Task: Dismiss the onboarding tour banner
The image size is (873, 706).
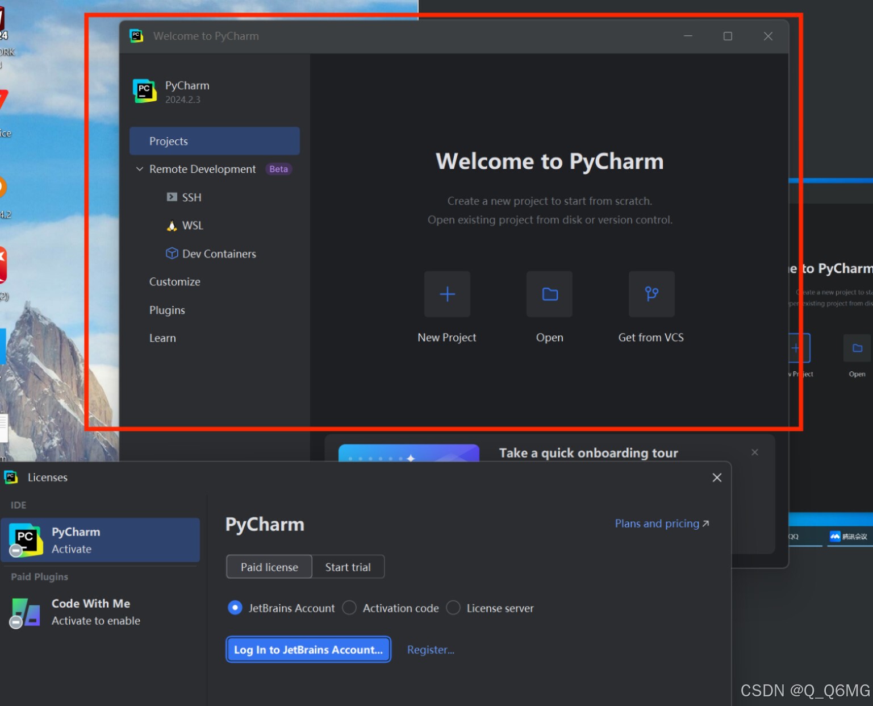Action: point(755,452)
